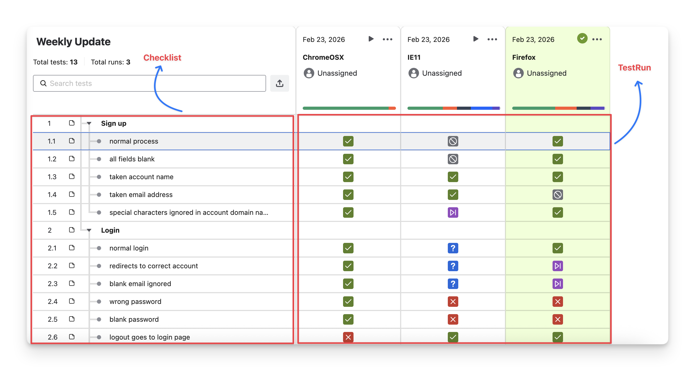The width and height of the screenshot is (695, 371).
Task: Open the ChromeOSX run's three-dot menu
Action: click(x=387, y=39)
